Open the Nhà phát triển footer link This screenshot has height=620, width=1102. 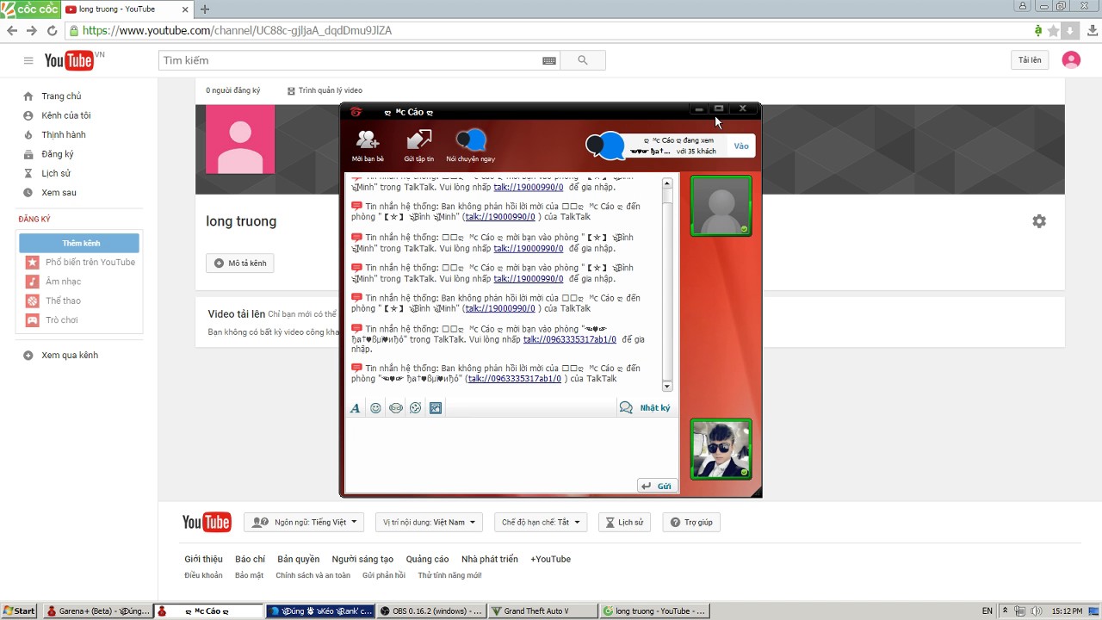pos(489,559)
